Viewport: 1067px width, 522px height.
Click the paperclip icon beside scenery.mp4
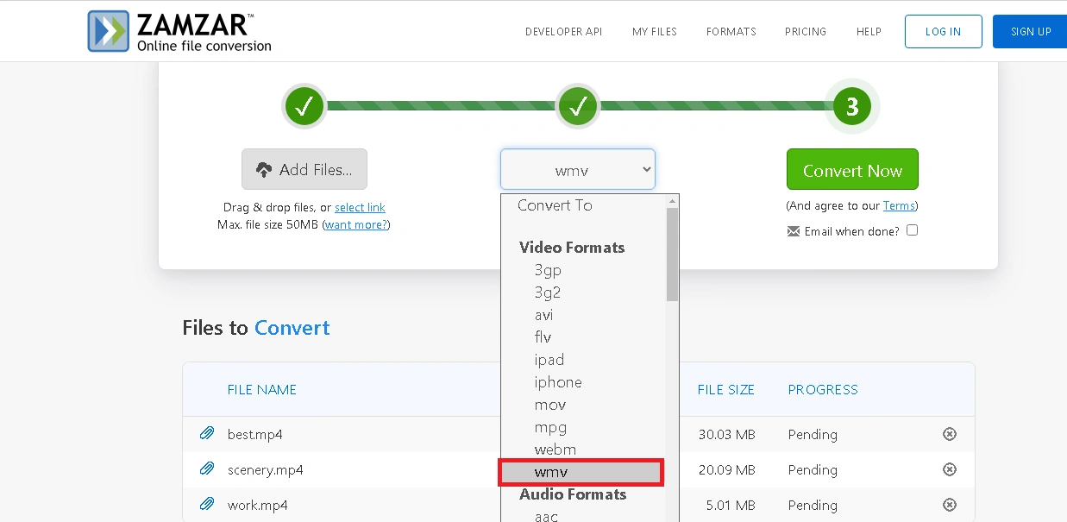pos(207,469)
